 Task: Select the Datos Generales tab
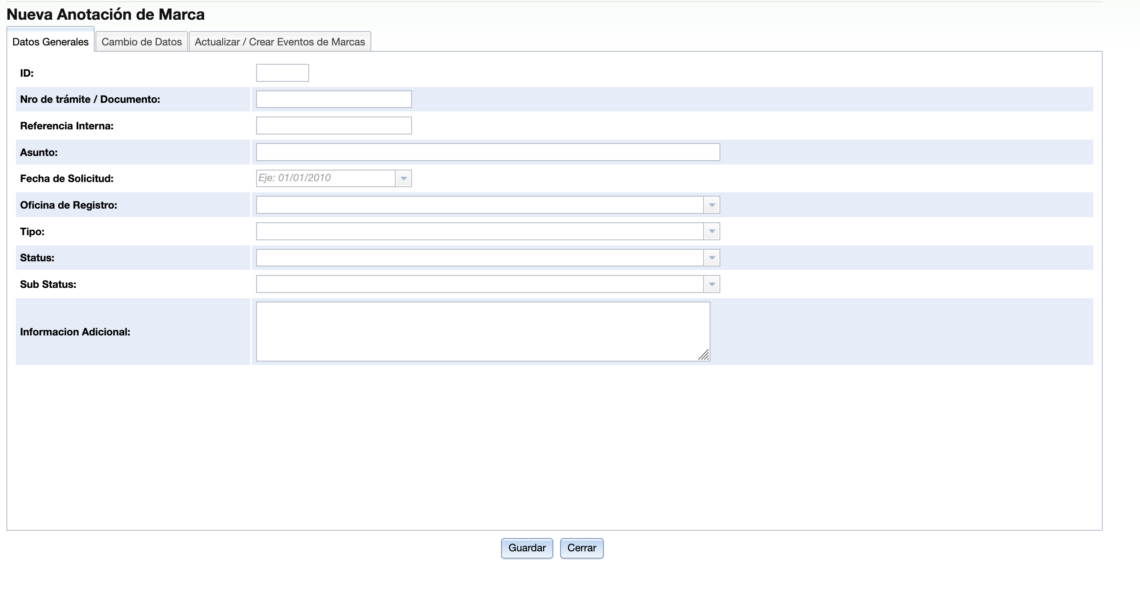click(51, 42)
